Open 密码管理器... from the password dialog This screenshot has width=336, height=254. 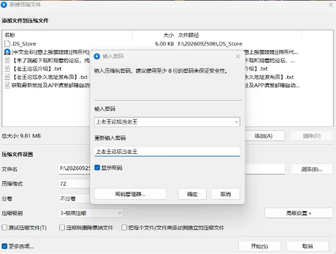pyautogui.click(x=130, y=194)
